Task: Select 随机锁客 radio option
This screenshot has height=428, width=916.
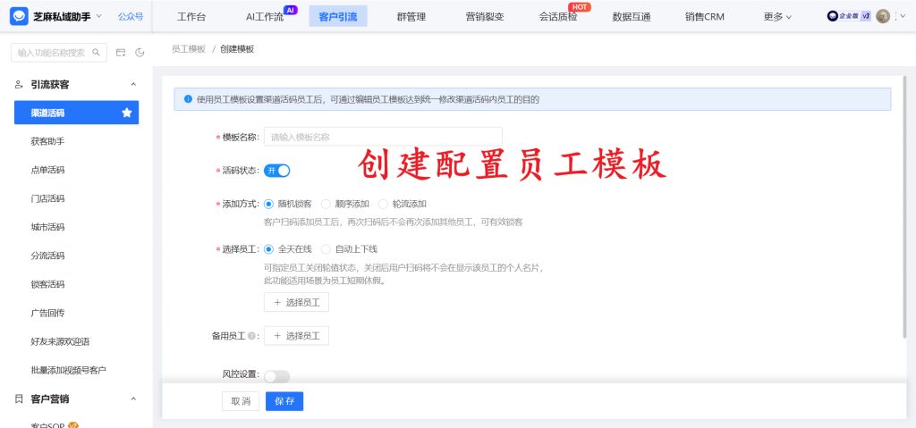Action: [268, 204]
